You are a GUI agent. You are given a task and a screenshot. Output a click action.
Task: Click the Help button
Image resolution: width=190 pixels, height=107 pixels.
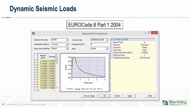pyautogui.click(x=150, y=96)
